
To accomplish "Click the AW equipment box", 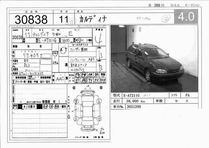I will point(90,75).
